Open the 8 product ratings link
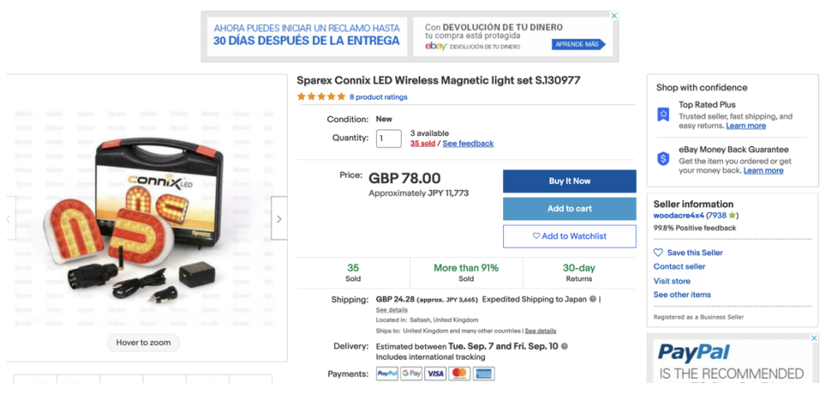This screenshot has width=840, height=393. point(378,97)
